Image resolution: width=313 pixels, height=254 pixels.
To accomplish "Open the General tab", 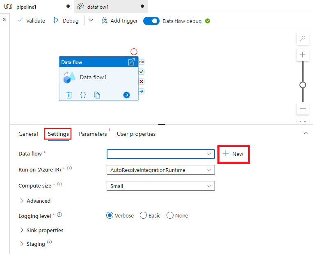I will pyautogui.click(x=28, y=134).
